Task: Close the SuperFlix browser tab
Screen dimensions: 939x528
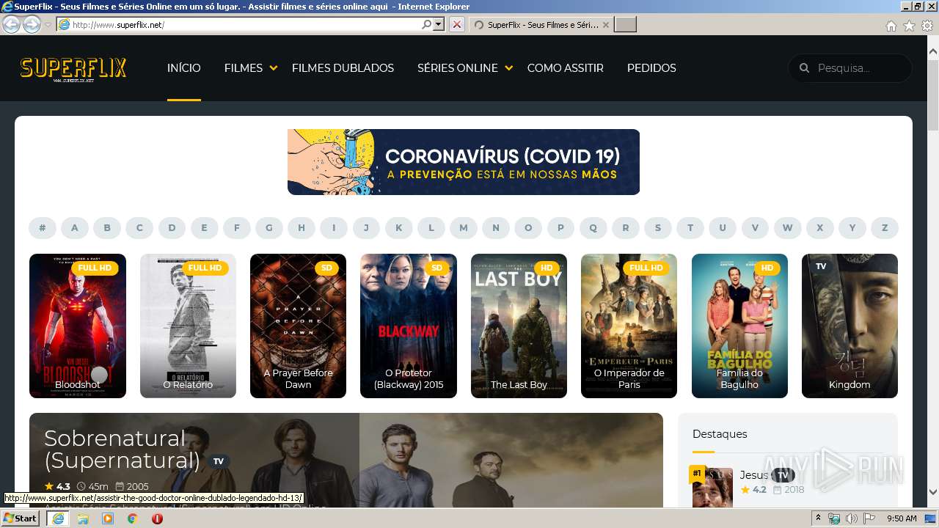Action: tap(606, 25)
